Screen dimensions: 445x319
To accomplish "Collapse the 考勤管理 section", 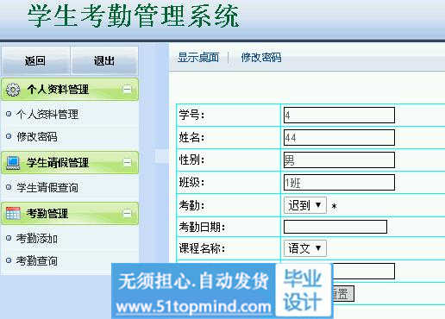I will 127,213.
